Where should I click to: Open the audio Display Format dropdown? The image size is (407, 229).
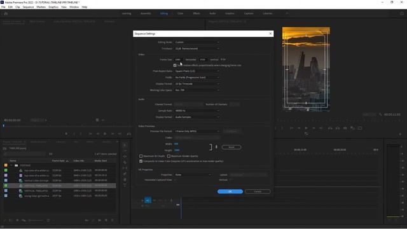[197, 117]
